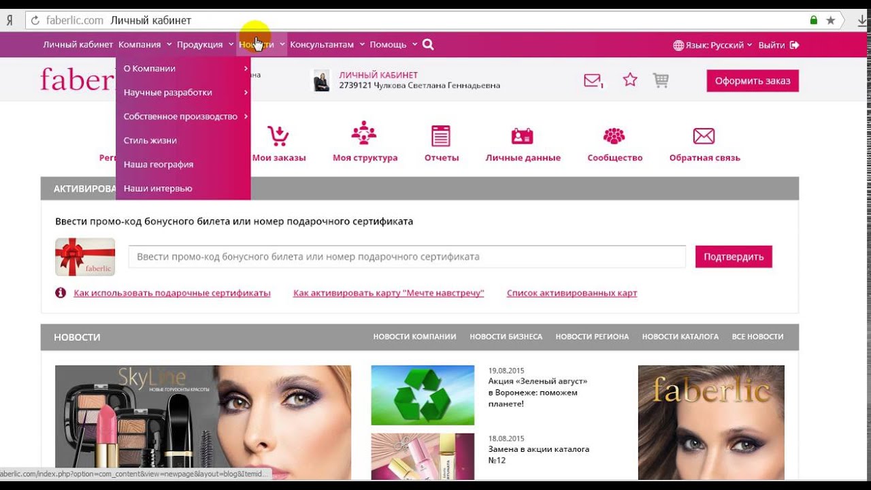Open the messages envelope icon
The height and width of the screenshot is (490, 871).
(x=593, y=80)
